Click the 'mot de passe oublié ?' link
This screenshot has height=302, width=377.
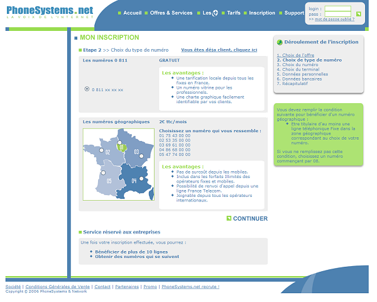(x=334, y=20)
